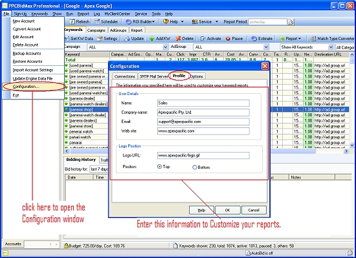Select the Bidding History tab
356x258 pixels.
(x=81, y=160)
